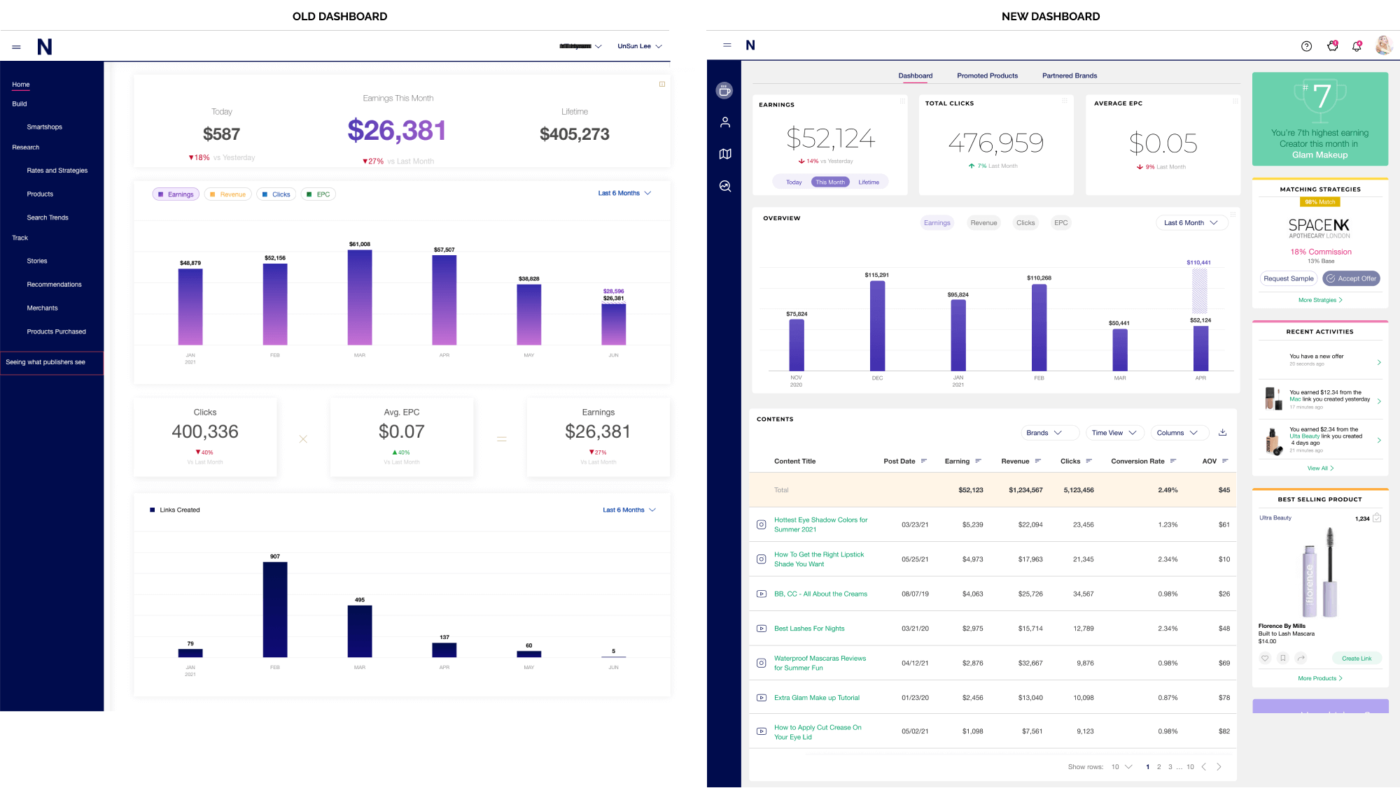Favorite the mascara with heart icon

pos(1265,658)
